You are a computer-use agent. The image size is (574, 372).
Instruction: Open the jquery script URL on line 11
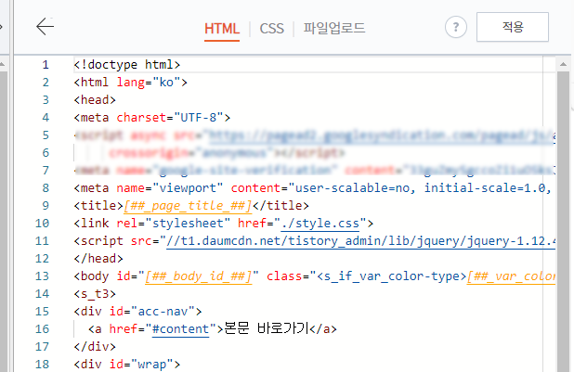[x=360, y=241]
